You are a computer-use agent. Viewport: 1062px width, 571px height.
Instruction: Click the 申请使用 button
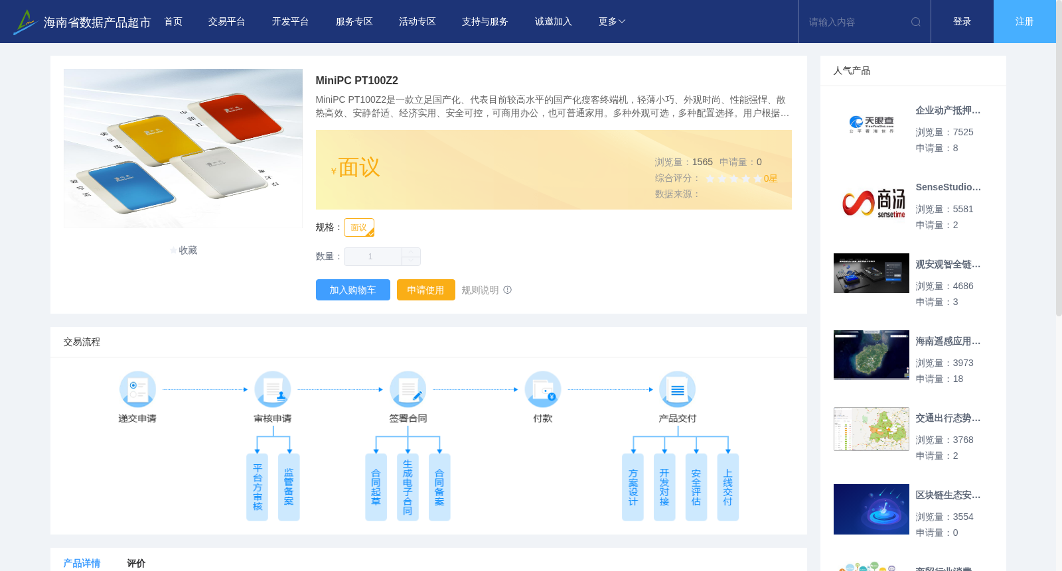coord(426,290)
